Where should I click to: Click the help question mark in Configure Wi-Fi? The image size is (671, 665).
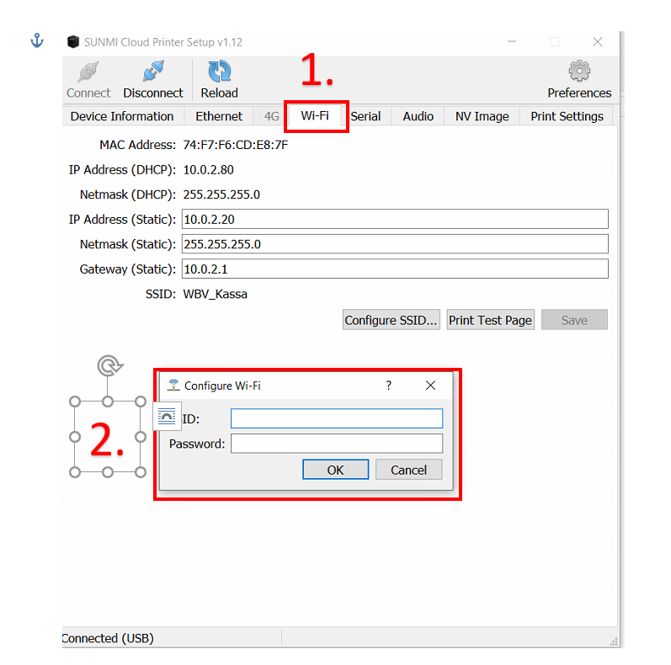388,386
